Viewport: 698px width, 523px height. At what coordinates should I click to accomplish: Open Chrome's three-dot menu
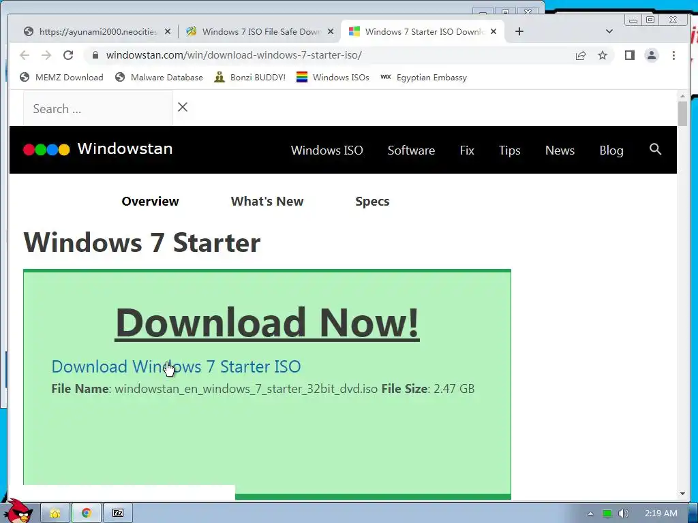coord(673,55)
